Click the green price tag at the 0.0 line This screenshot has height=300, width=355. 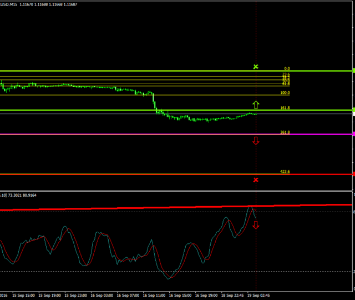(x=353, y=71)
